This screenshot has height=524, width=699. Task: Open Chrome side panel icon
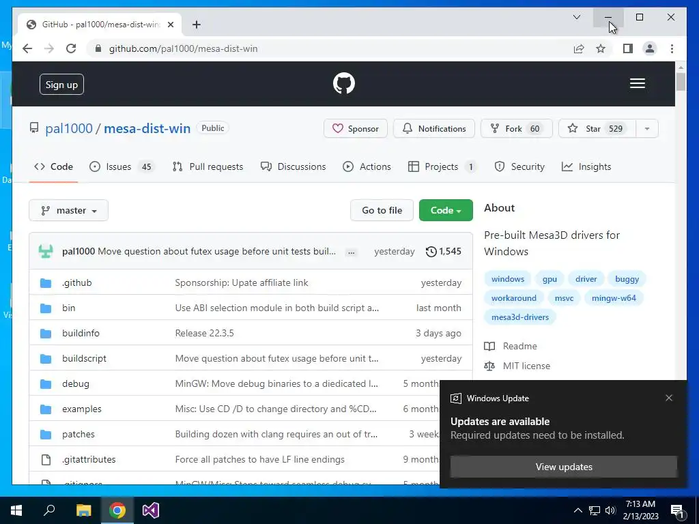coord(628,48)
